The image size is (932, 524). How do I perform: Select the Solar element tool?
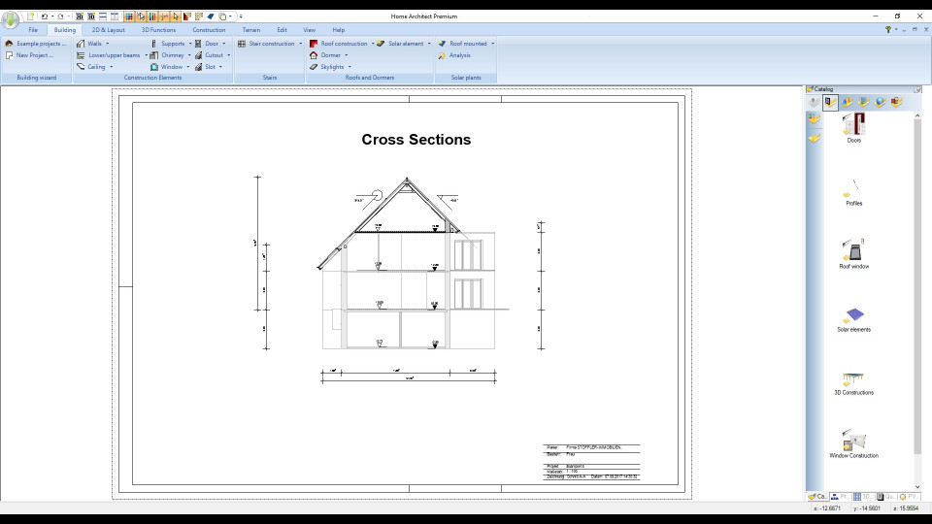tap(401, 44)
